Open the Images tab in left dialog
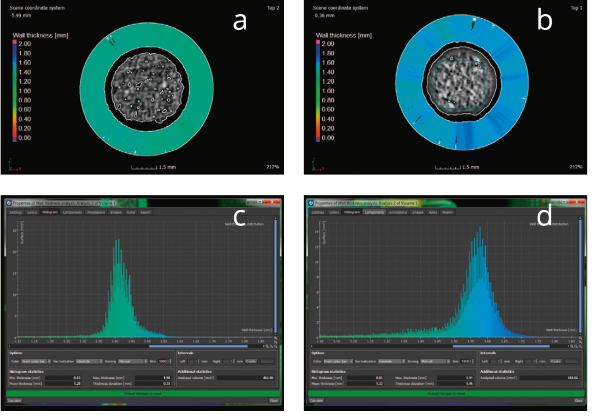The width and height of the screenshot is (593, 418). 116,212
